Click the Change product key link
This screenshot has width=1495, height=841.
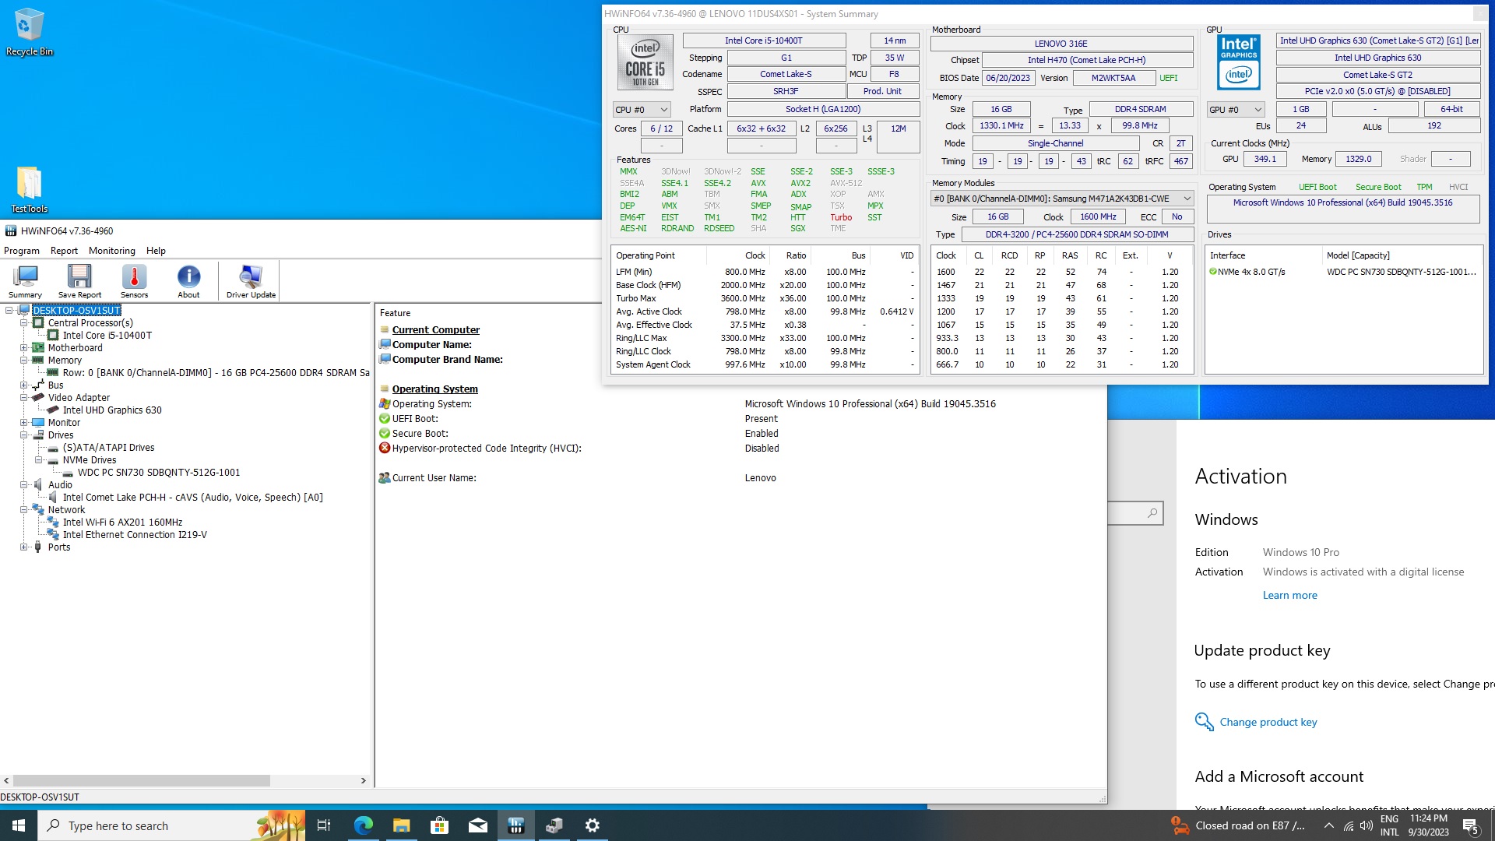[x=1268, y=722]
